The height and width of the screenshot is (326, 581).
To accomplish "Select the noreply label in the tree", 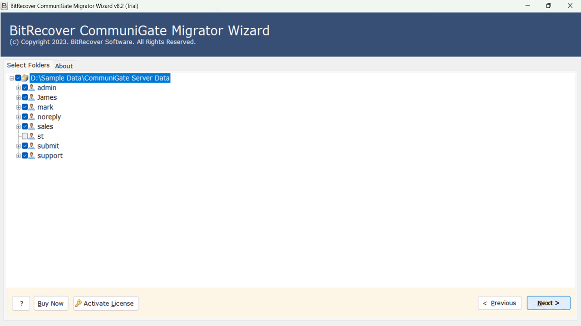I will tap(49, 117).
